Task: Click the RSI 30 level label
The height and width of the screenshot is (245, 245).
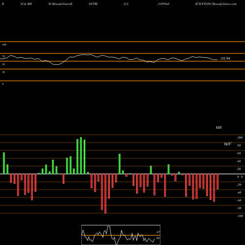Action: point(3,72)
